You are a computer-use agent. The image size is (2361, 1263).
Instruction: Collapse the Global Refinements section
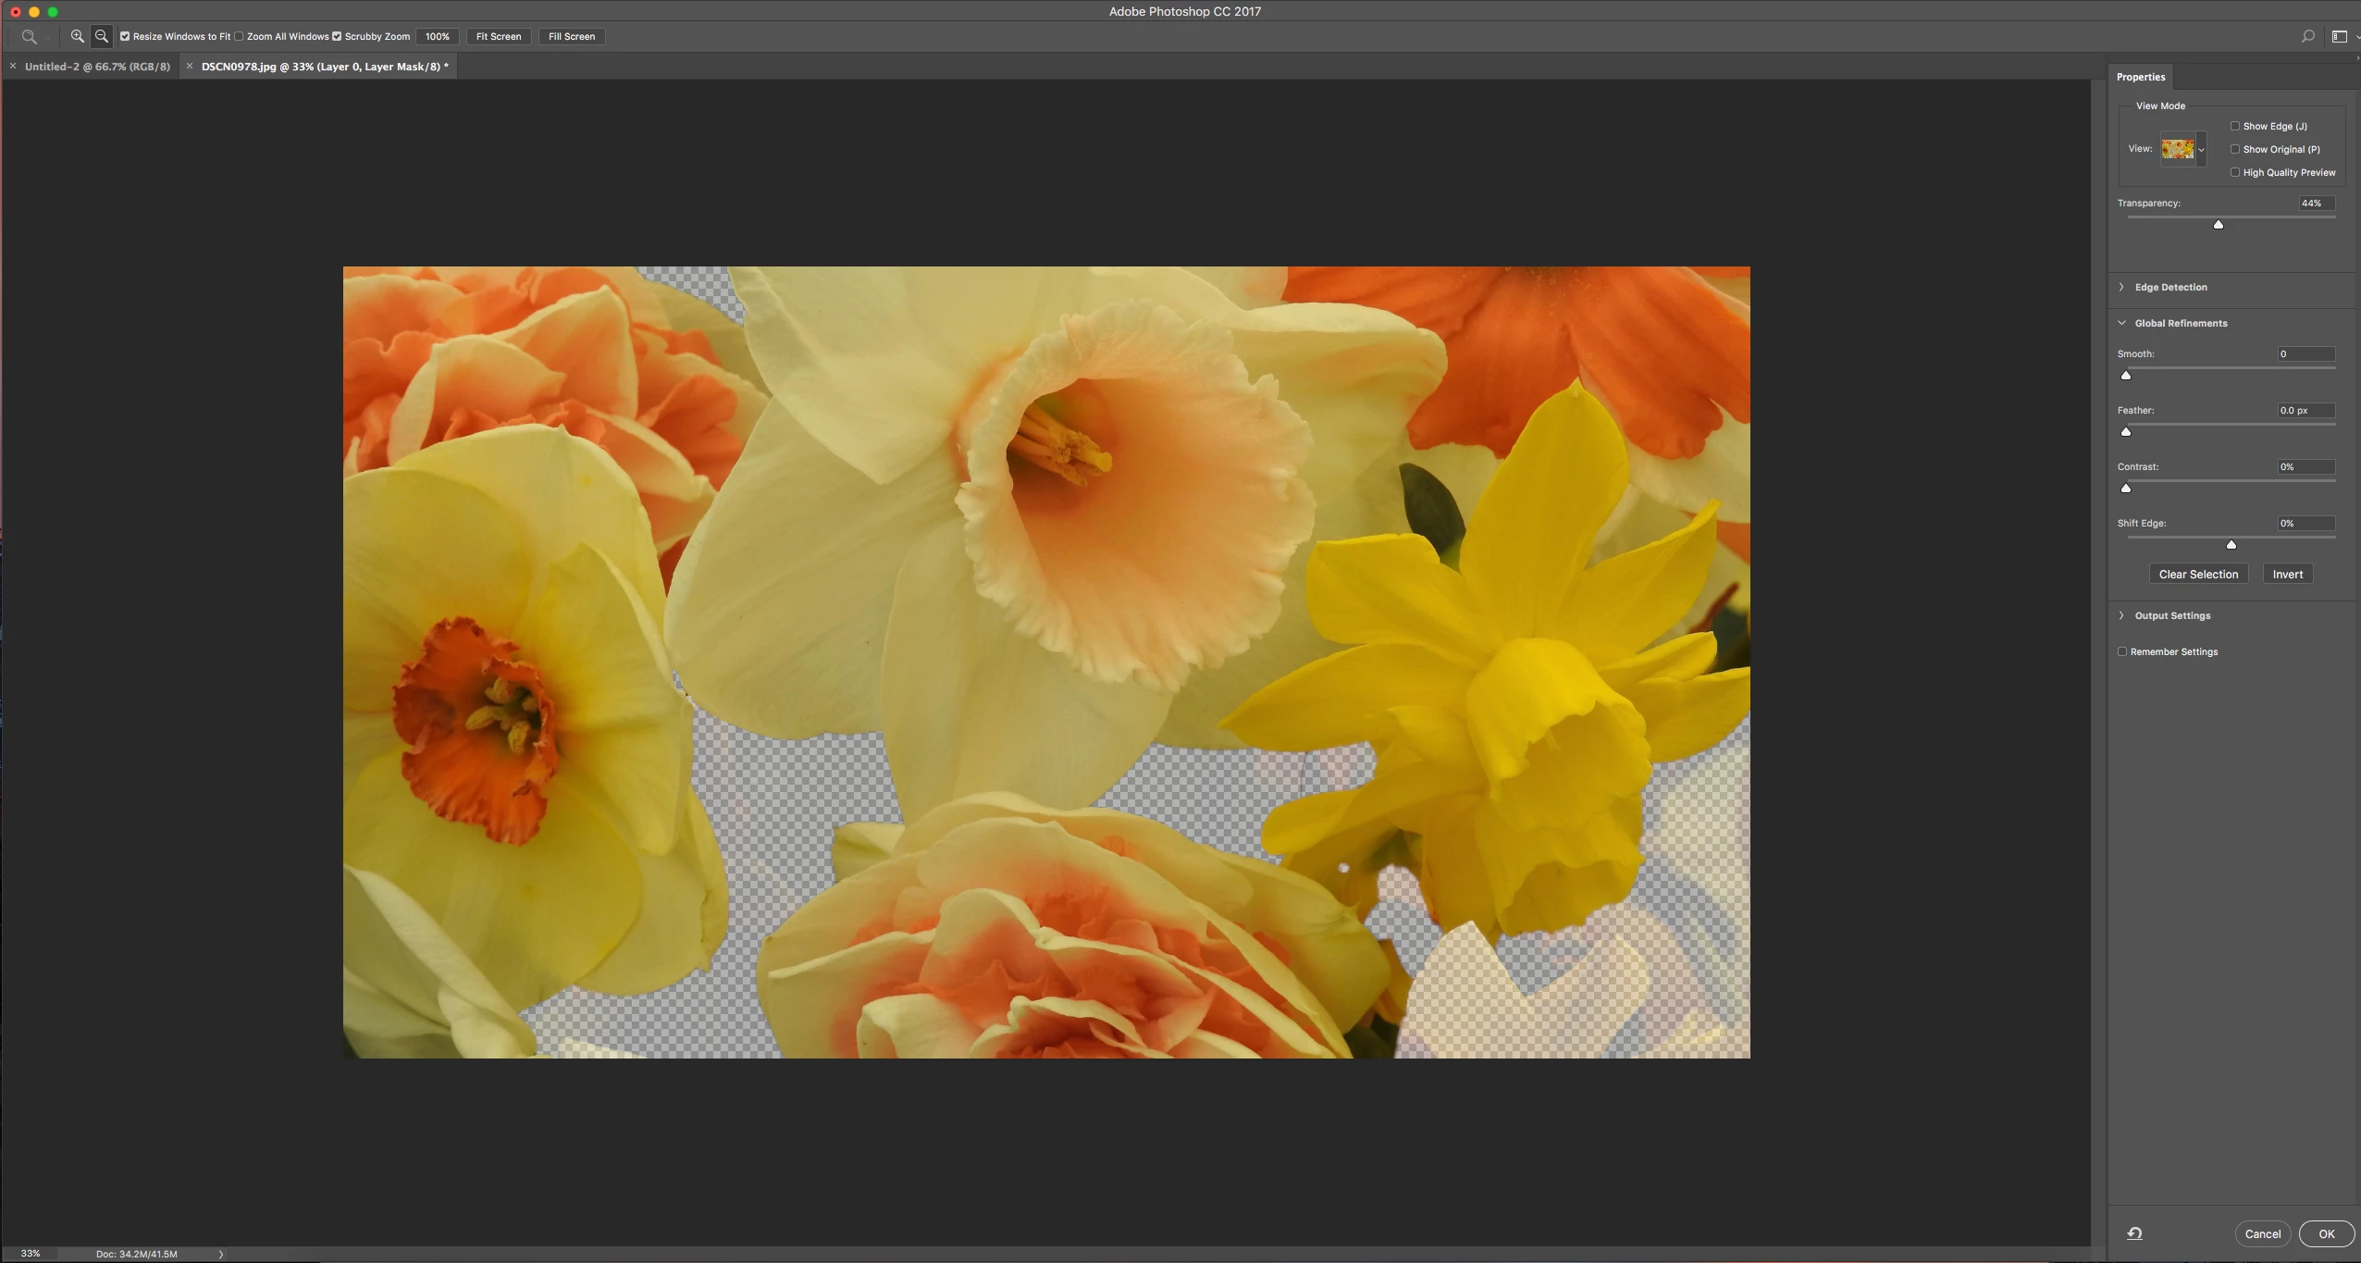click(x=2122, y=323)
